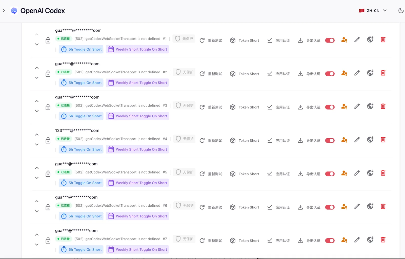
Task: Click Token Short on account #2
Action: tap(245, 74)
